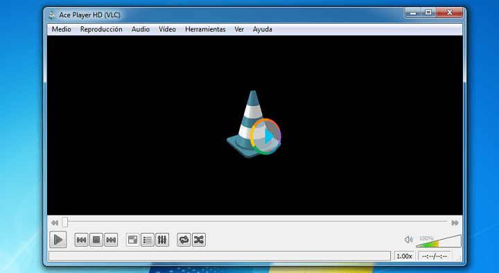Stop playback using the Stop button
This screenshot has width=499, height=273.
[x=96, y=240]
